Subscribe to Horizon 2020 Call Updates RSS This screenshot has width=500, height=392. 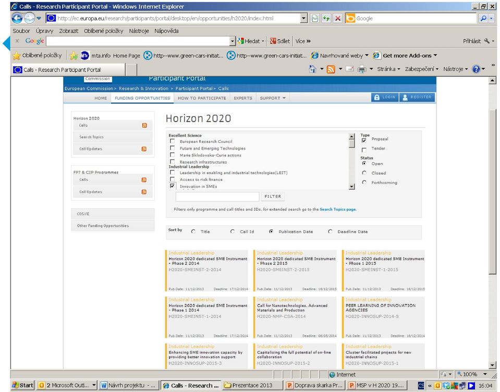pyautogui.click(x=144, y=149)
